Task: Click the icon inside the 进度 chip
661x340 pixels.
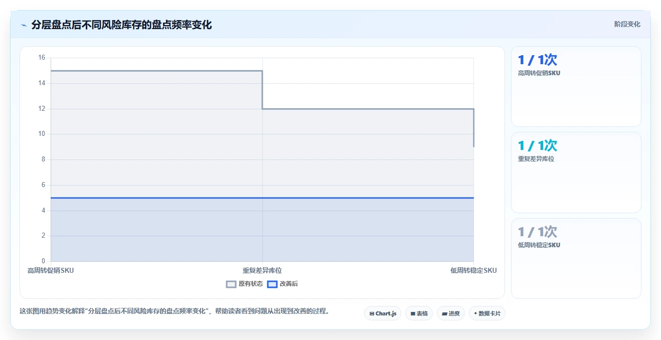Action: point(444,314)
